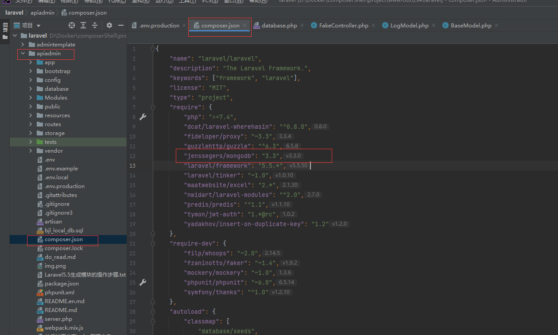The width and height of the screenshot is (558, 335).
Task: Click composer.json in the breadcrumb bar
Action: 84,13
